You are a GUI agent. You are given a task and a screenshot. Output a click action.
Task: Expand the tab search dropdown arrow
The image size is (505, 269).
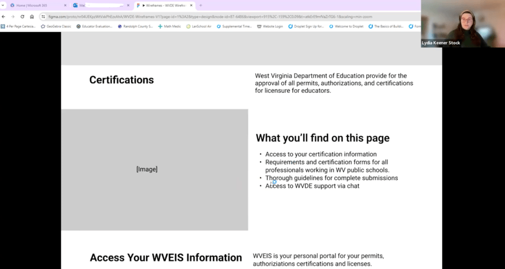tap(3, 5)
